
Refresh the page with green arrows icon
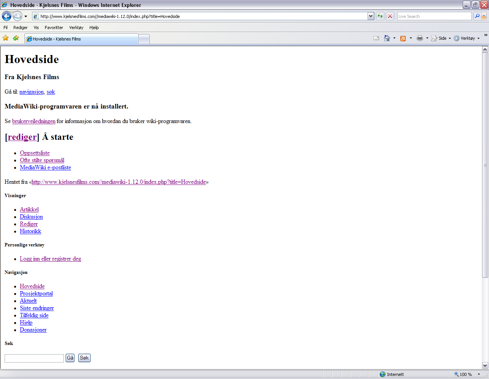(380, 16)
